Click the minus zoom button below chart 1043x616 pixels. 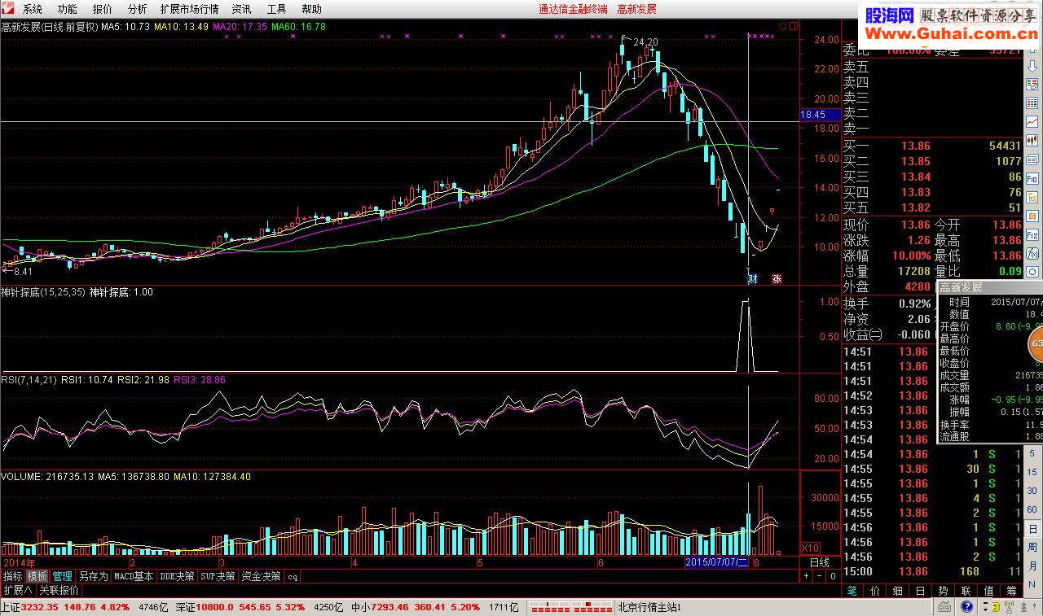tap(820, 576)
